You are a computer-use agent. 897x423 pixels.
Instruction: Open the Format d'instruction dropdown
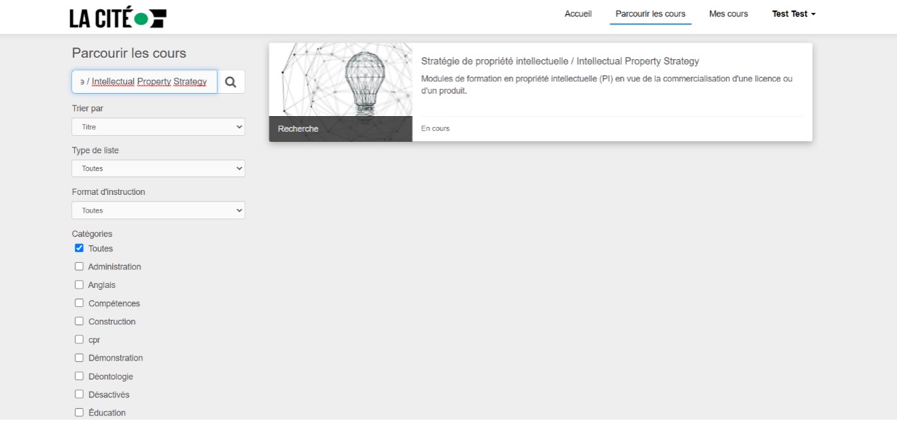pyautogui.click(x=158, y=210)
